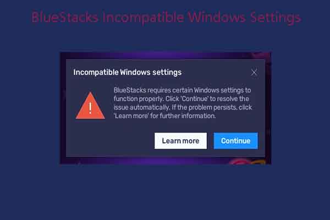Click the purple banner strip above the dialog
Image resolution: width=330 pixels, height=220 pixels.
[165, 56]
